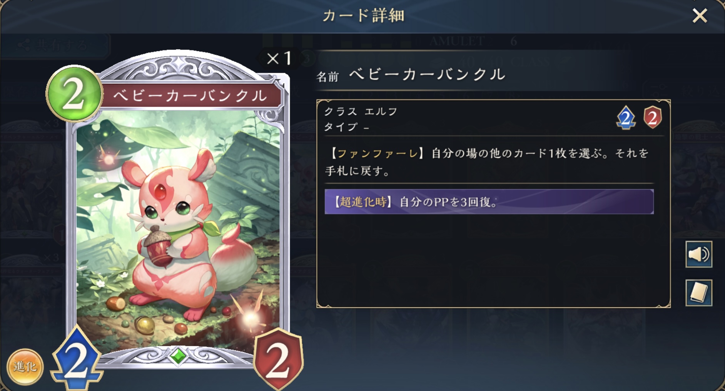The height and width of the screenshot is (391, 725).
Task: Click the red defense 2 shield on card
Action: click(278, 359)
